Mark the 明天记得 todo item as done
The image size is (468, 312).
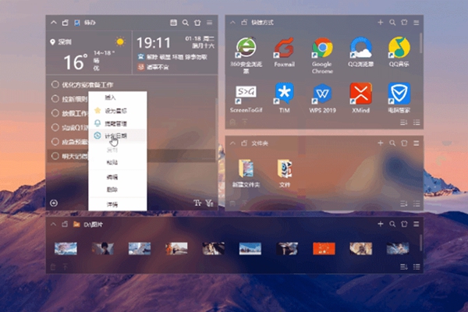point(55,156)
